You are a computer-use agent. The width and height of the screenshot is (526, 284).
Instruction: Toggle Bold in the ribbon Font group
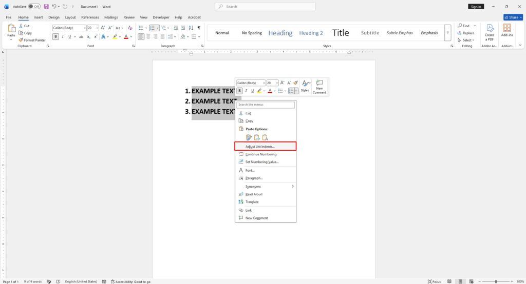(x=55, y=37)
